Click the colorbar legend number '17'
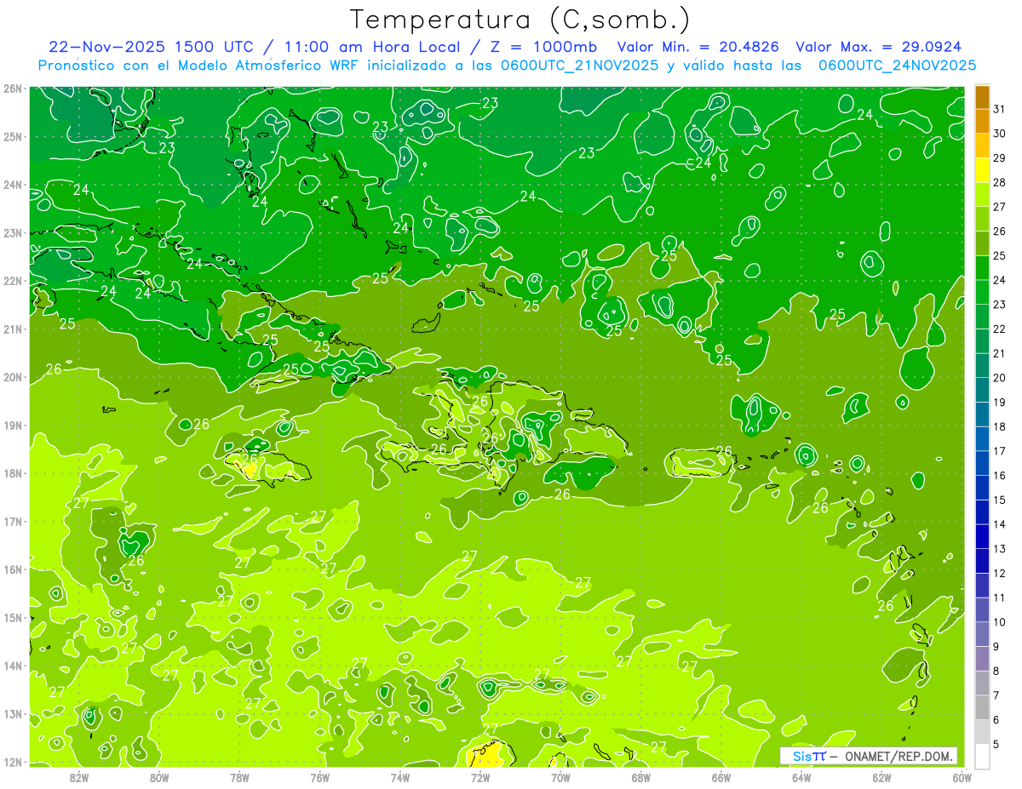 click(999, 451)
